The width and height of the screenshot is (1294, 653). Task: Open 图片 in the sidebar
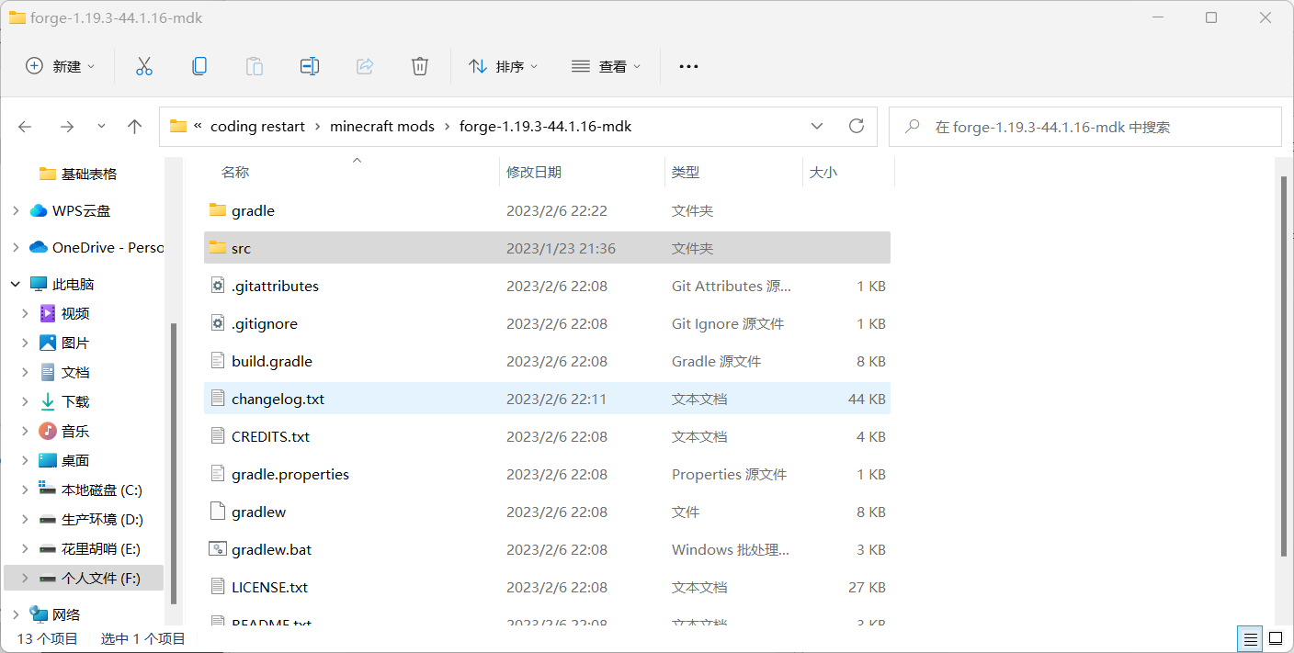pos(75,343)
